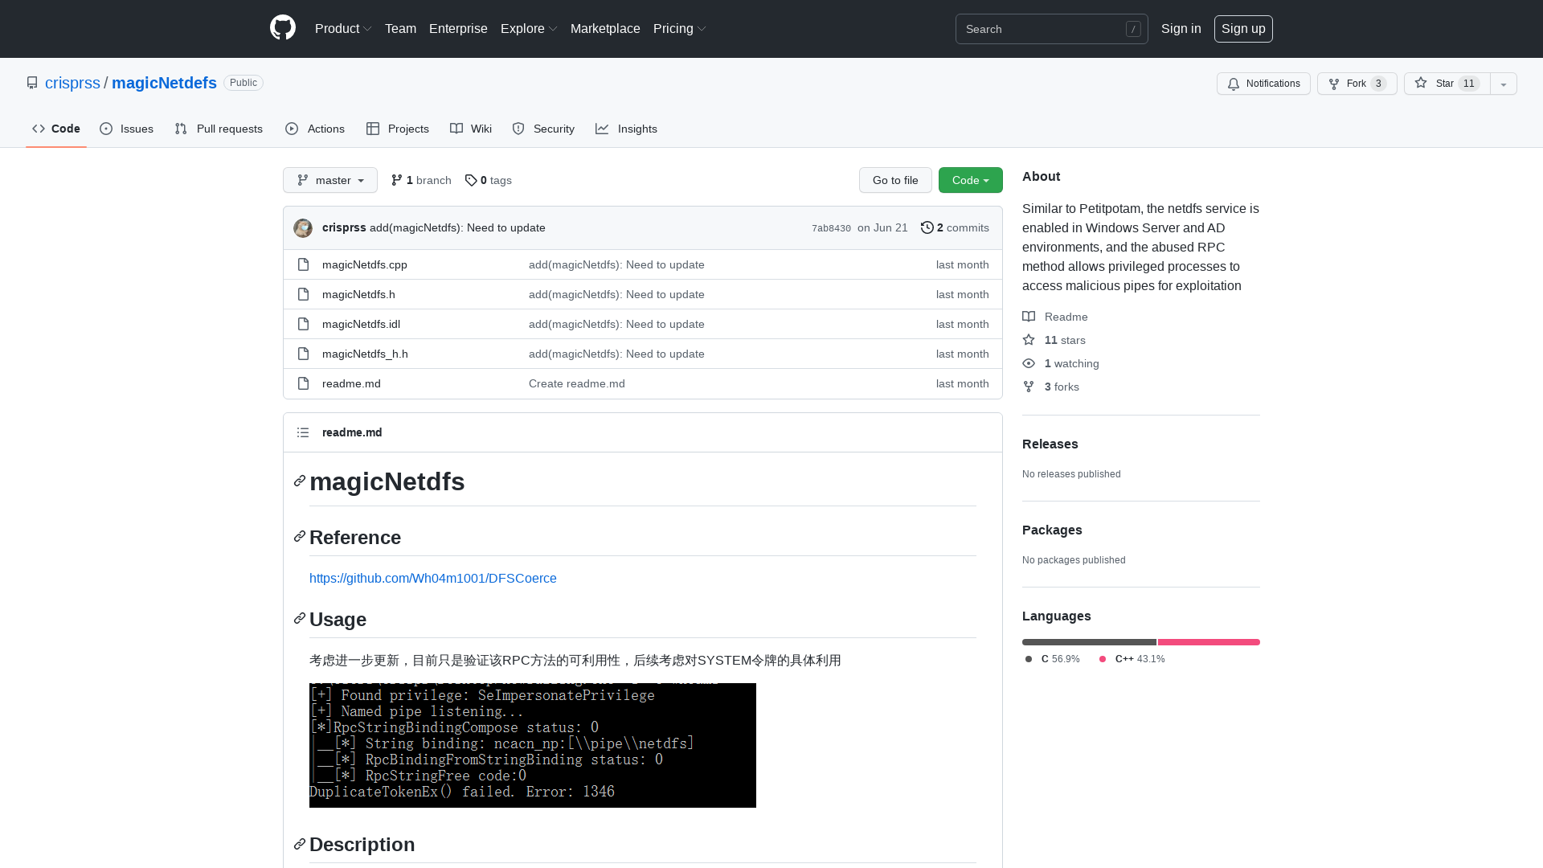Screen dimensions: 1543x868
Task: Click the Insights graph icon
Action: click(x=603, y=129)
